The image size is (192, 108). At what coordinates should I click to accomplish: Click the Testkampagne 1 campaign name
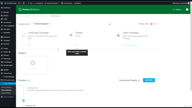(42, 24)
